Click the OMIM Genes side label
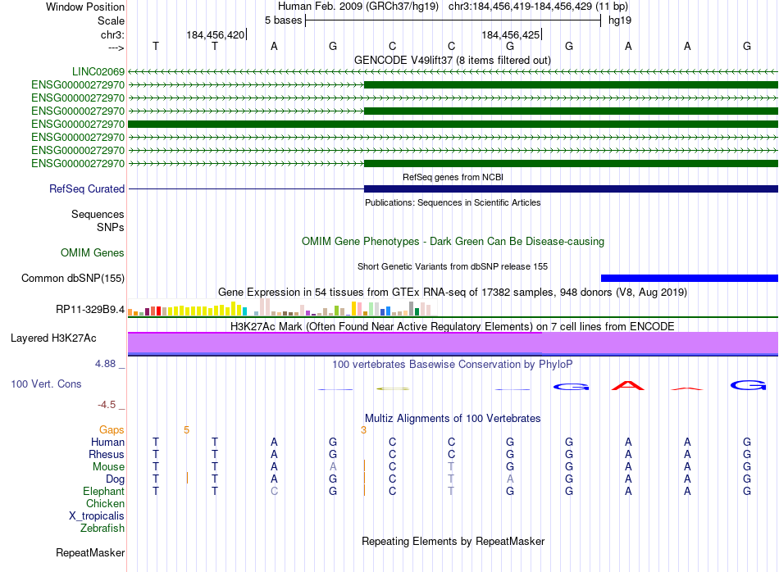Image resolution: width=779 pixels, height=572 pixels. coord(92,252)
